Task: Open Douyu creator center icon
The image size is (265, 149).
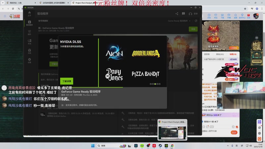Action: click(242, 16)
